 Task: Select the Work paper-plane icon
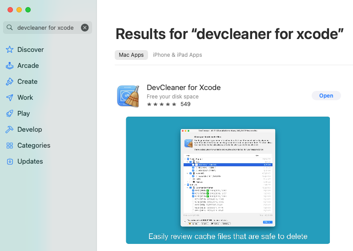(x=9, y=98)
